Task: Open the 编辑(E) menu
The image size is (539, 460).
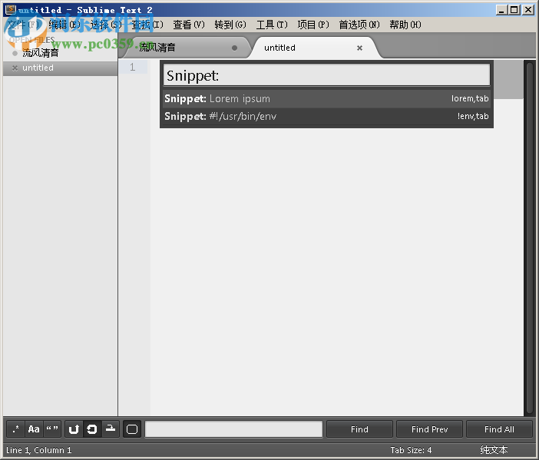Action: click(x=64, y=25)
